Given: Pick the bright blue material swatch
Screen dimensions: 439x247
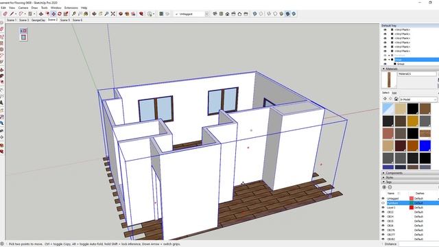Looking at the screenshot, I should point(425,146).
